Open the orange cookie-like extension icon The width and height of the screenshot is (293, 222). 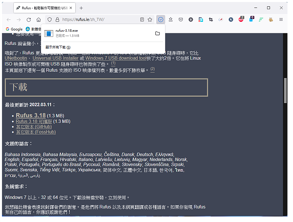[x=271, y=19]
